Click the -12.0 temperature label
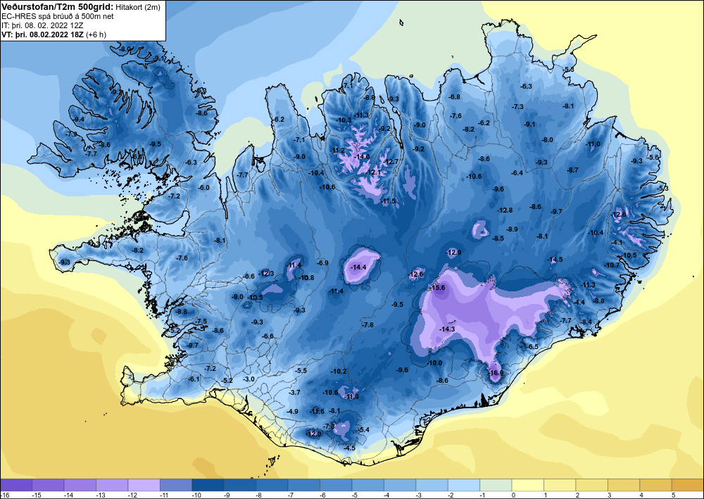704x499 pixels. click(314, 434)
